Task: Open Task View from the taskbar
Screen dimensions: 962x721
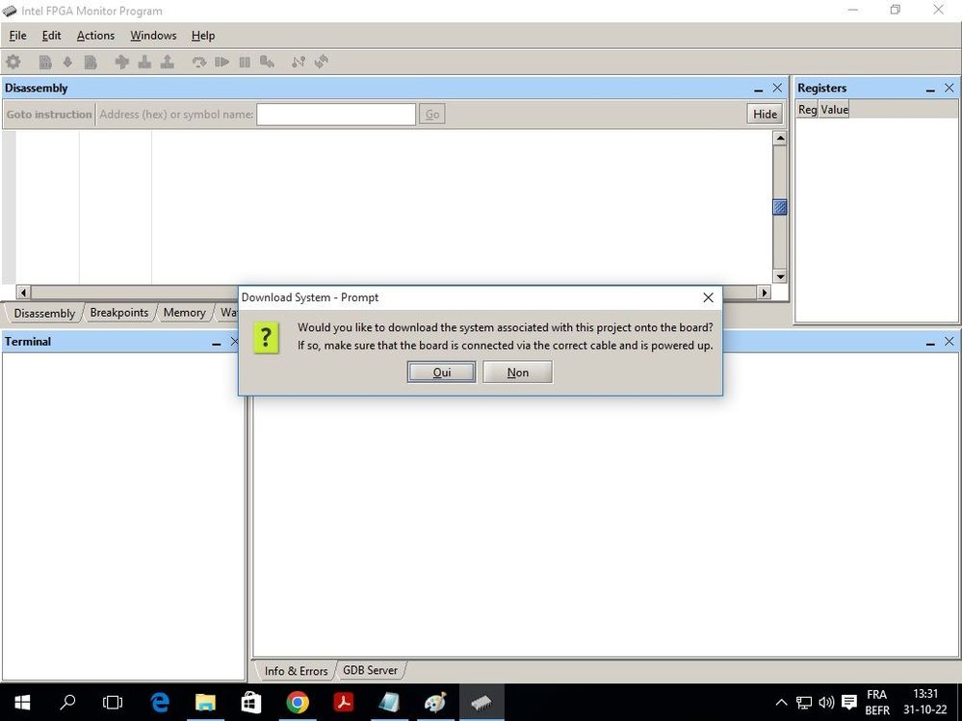Action: point(113,702)
